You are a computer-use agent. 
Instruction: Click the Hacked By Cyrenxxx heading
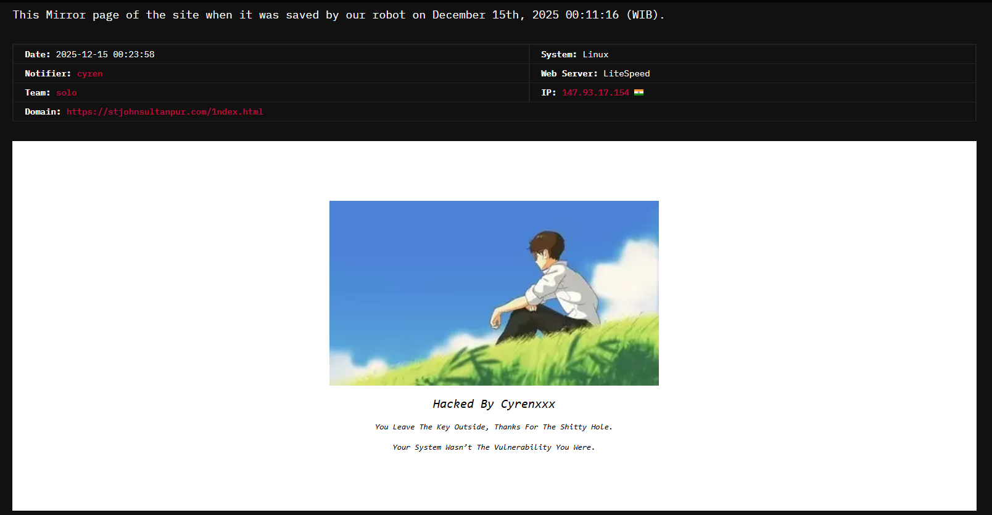click(x=494, y=404)
